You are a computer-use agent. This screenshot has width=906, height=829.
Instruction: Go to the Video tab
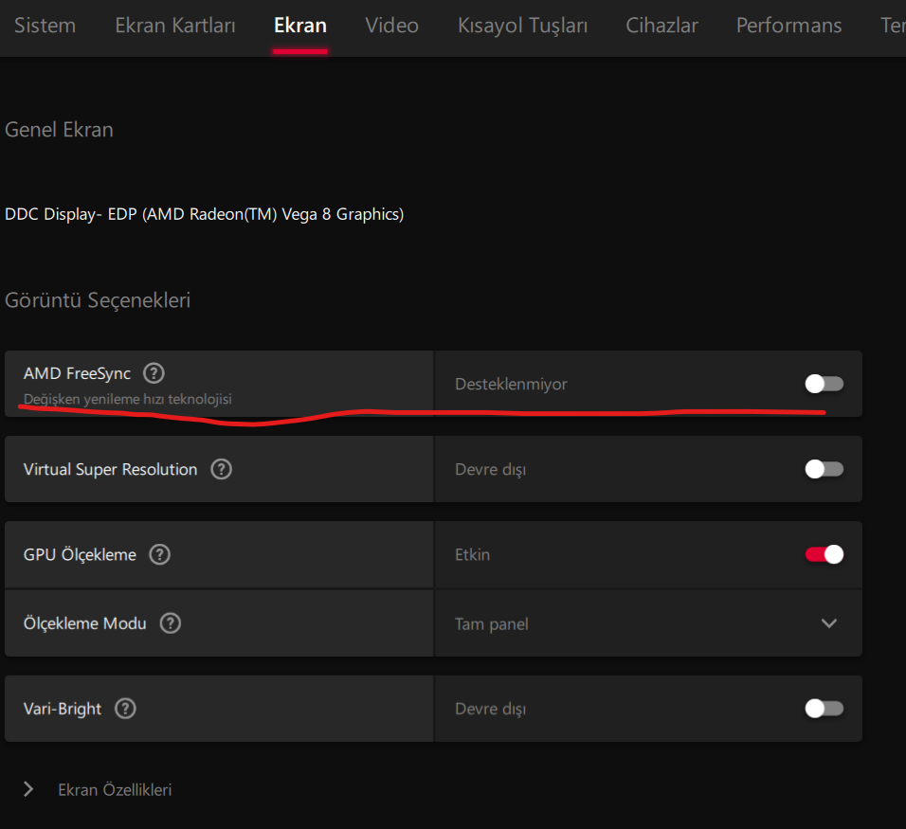tap(391, 26)
